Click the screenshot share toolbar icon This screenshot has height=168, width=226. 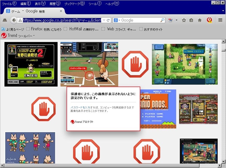click(x=170, y=20)
